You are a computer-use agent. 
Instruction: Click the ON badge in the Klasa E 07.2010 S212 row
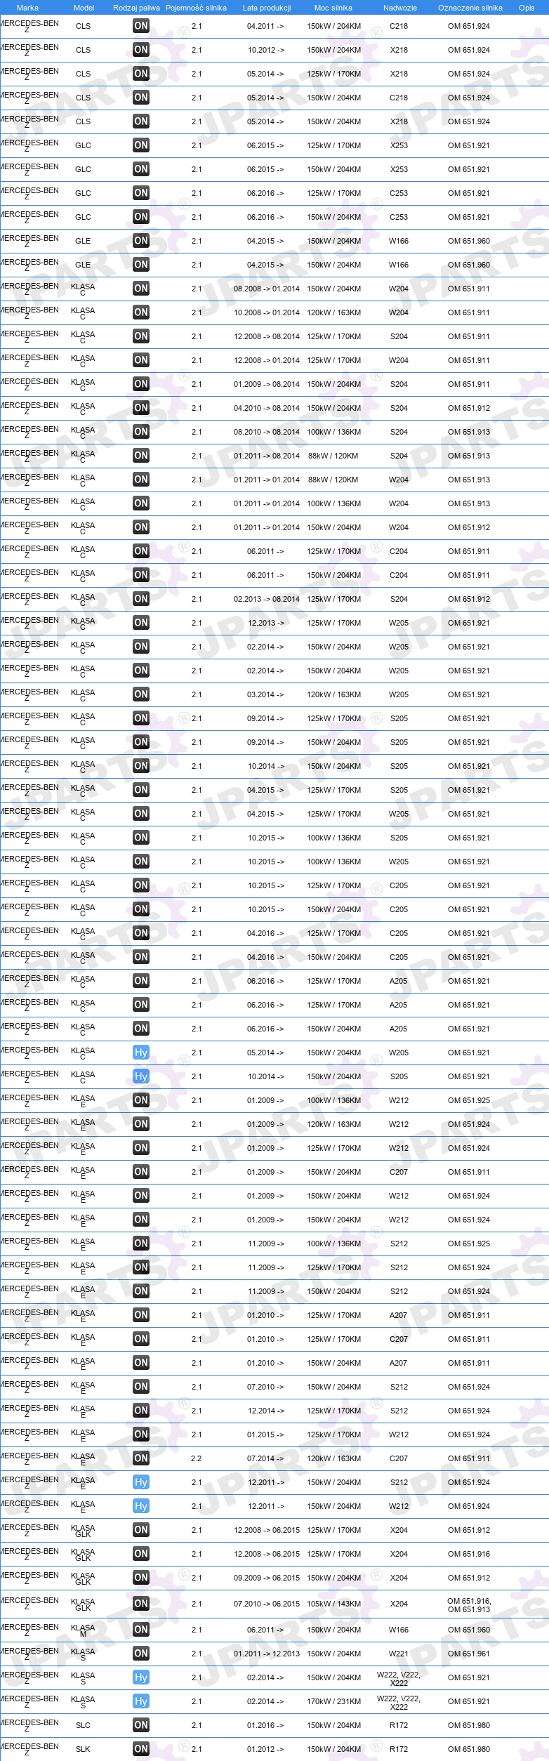(141, 1387)
